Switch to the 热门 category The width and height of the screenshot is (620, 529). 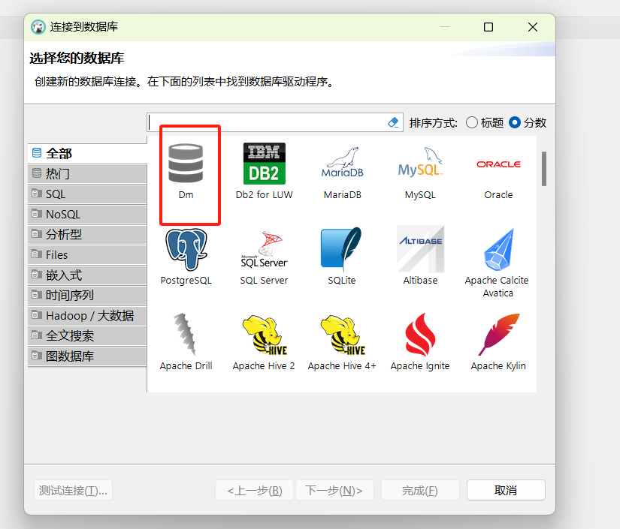(87, 173)
